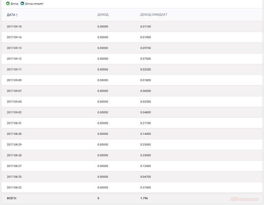This screenshot has width=264, height=205.
Task: Click the 0.37400 value for 2017-08-22
Action: pyautogui.click(x=145, y=188)
